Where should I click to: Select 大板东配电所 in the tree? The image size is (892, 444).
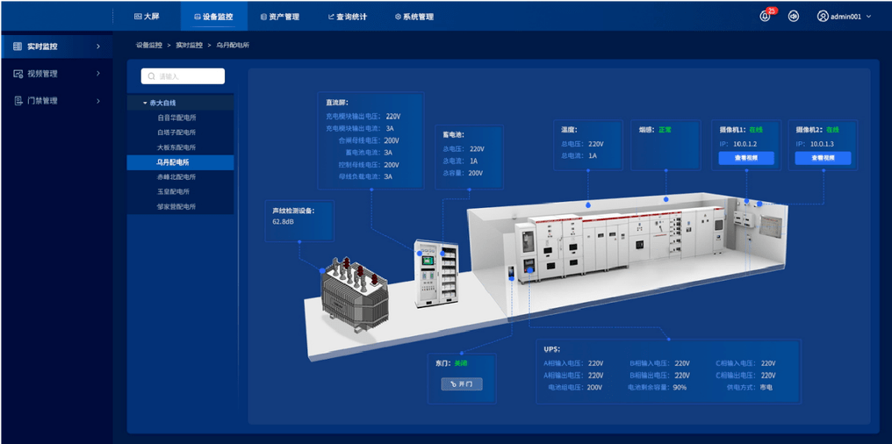pos(180,147)
